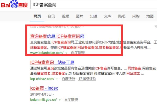Expand dropdown arrow beside beian.miit.gov.cn URL
Viewport: 157px width, 106px height.
pyautogui.click(x=59, y=100)
